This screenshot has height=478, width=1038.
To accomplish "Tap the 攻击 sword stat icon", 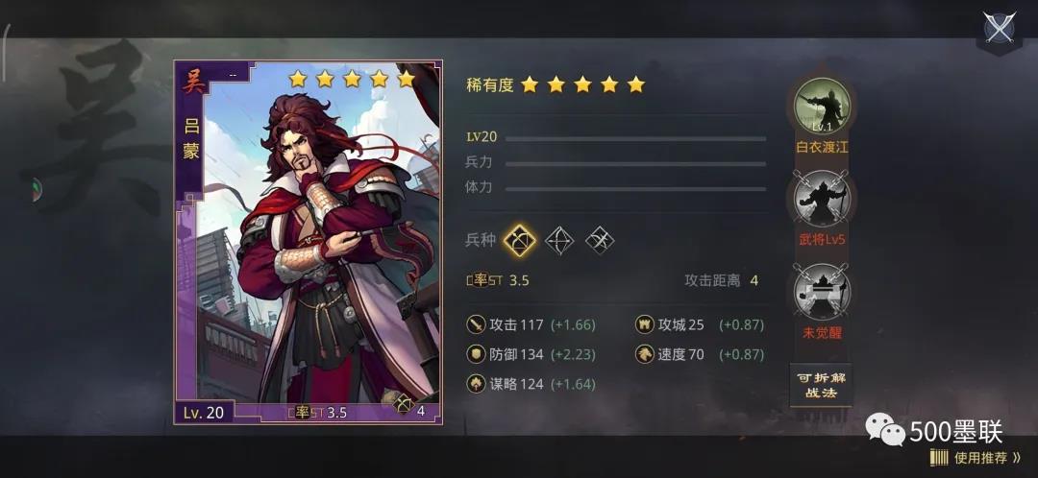I will point(476,324).
